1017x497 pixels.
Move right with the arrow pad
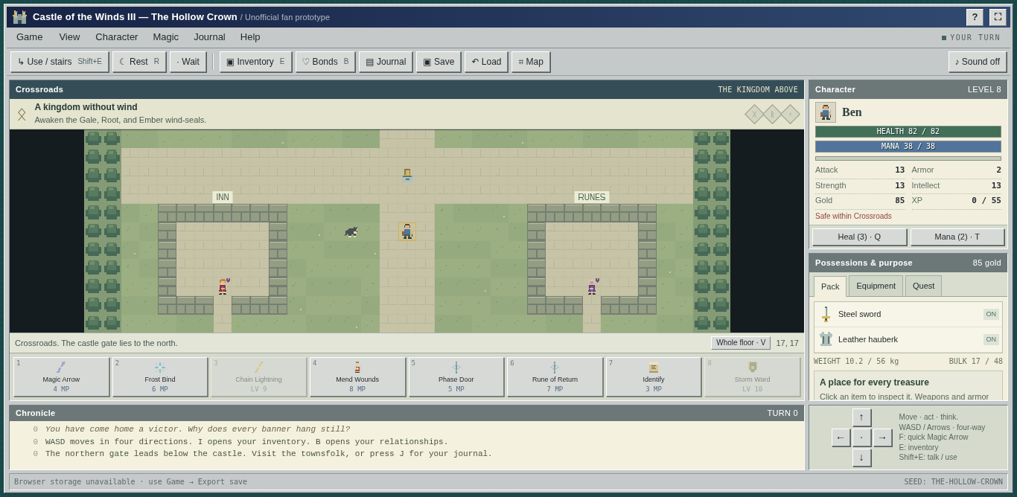[x=883, y=437]
